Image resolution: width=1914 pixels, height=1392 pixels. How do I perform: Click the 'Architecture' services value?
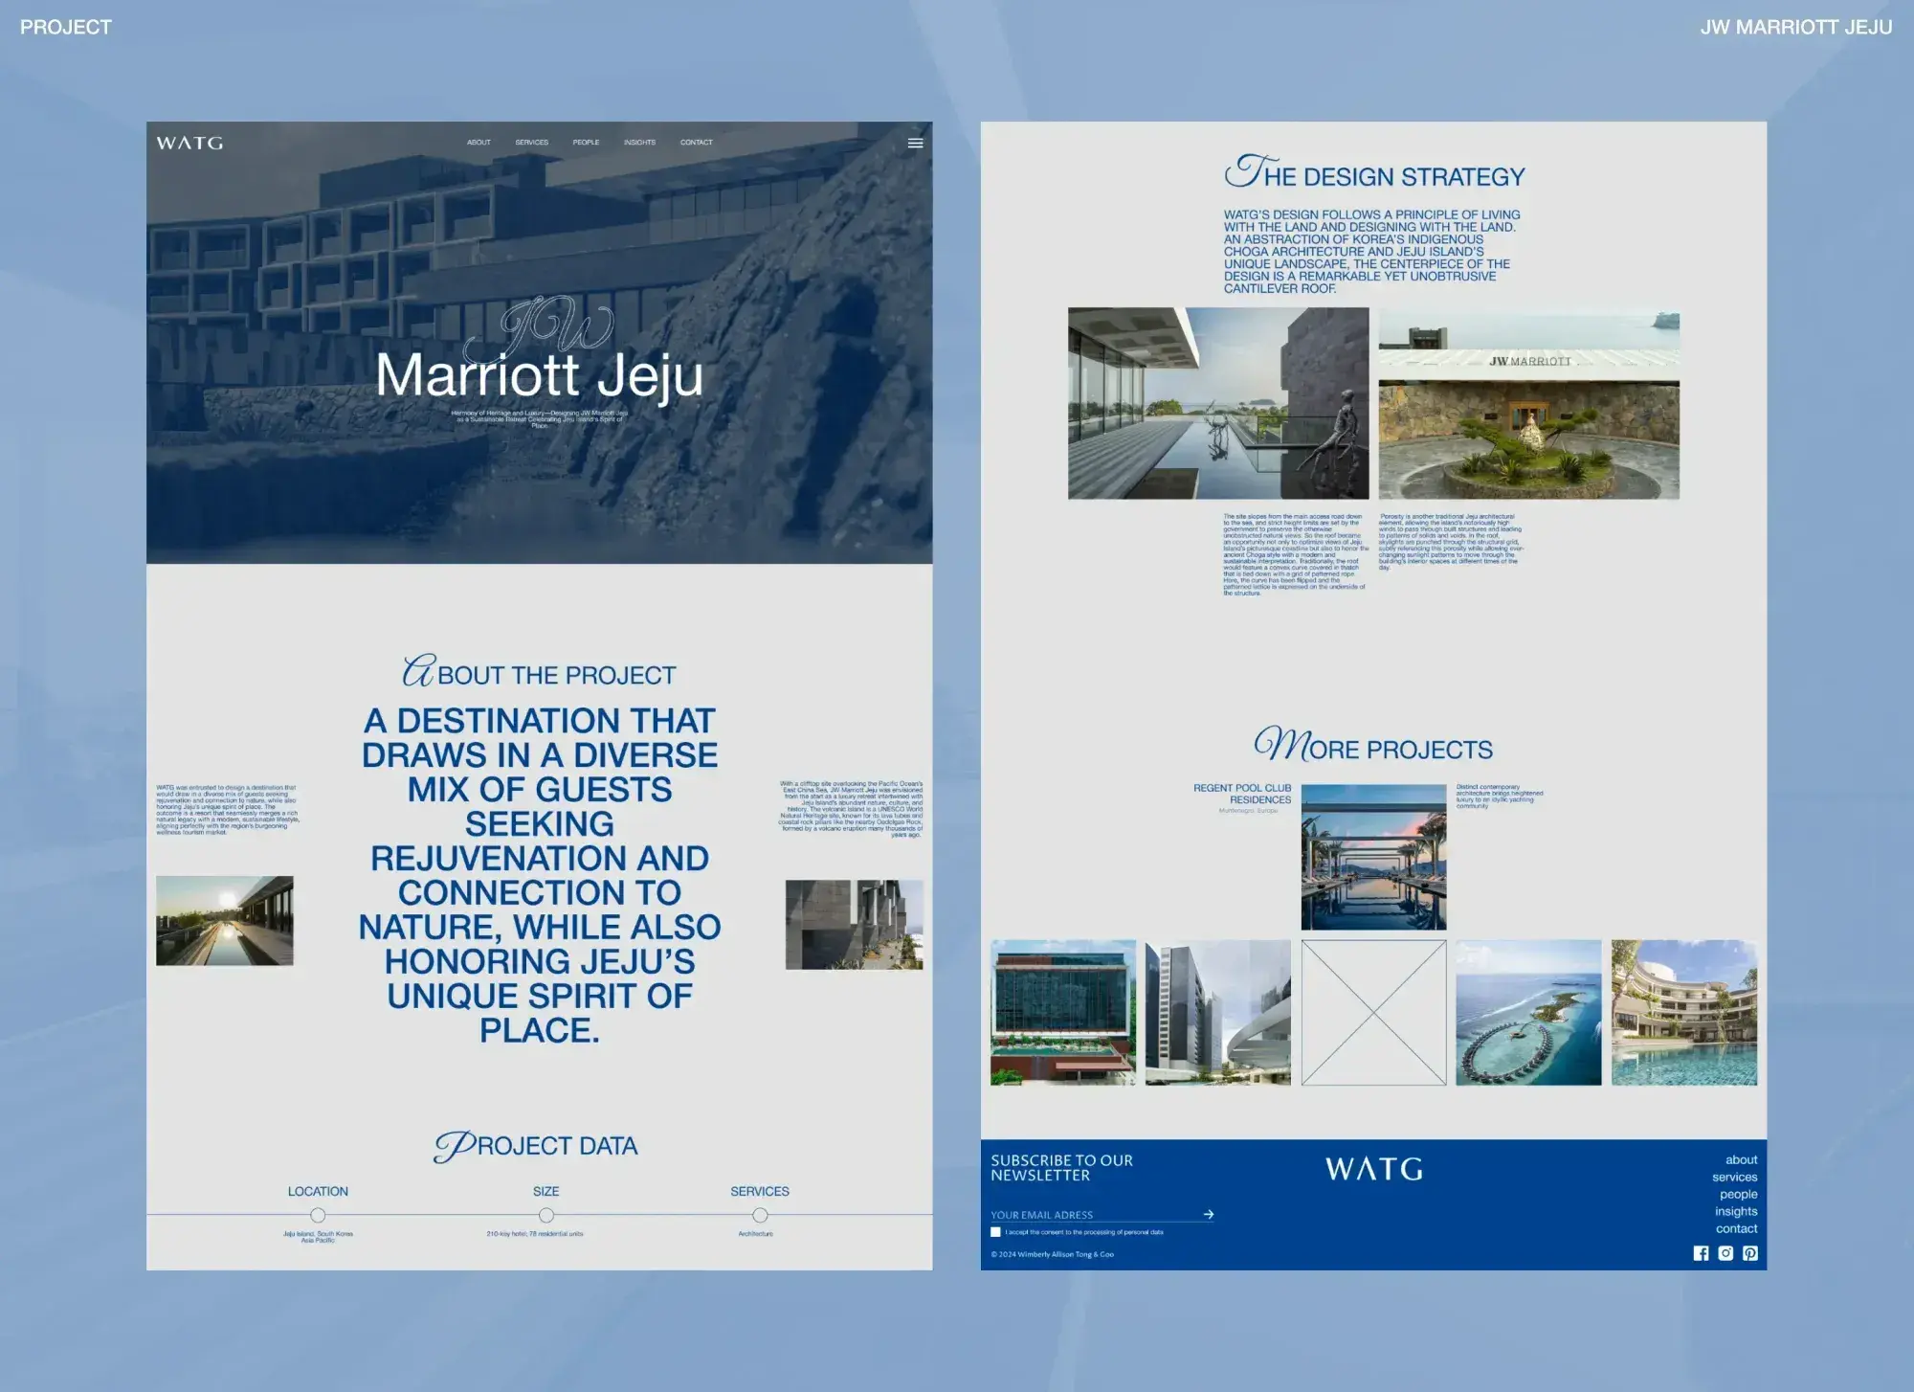click(x=756, y=1234)
